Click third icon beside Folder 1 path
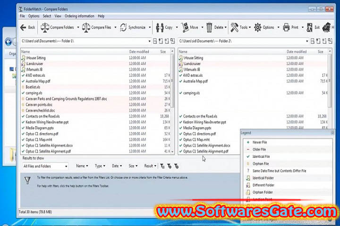This screenshot has width=340, height=226. 167,41
